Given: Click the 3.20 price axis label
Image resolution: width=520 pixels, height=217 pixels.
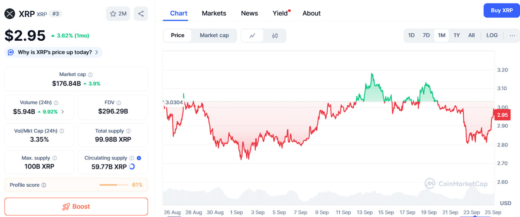Looking at the screenshot, I should coord(502,70).
